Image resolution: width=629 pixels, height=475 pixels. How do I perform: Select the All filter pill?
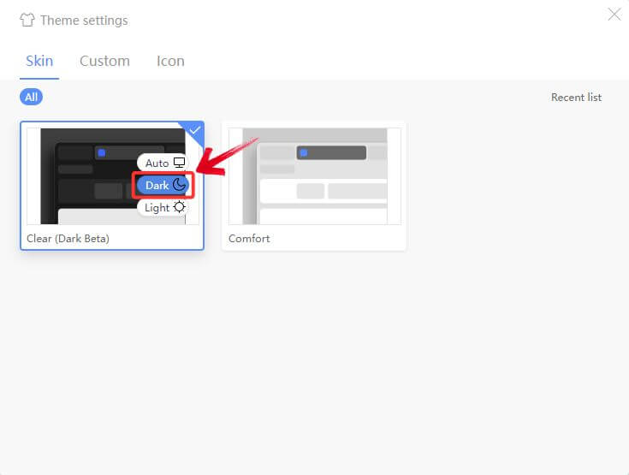point(32,97)
